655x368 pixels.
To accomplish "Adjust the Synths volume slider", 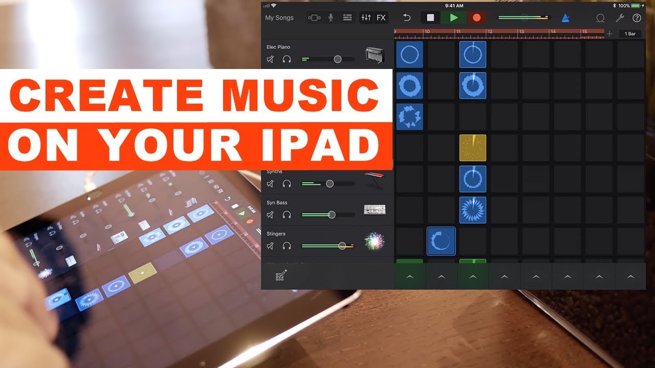I will 328,183.
